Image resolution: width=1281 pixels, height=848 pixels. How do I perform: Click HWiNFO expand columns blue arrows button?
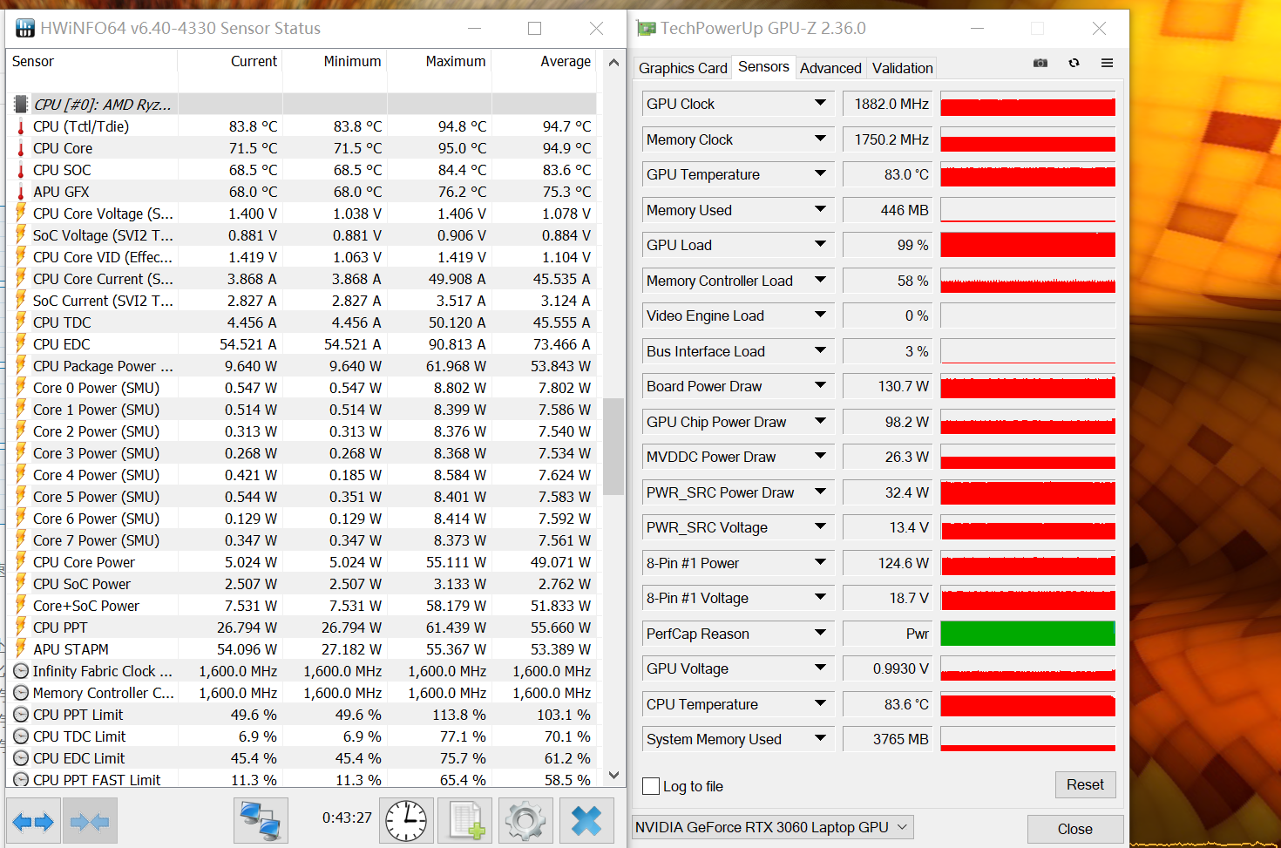[33, 821]
